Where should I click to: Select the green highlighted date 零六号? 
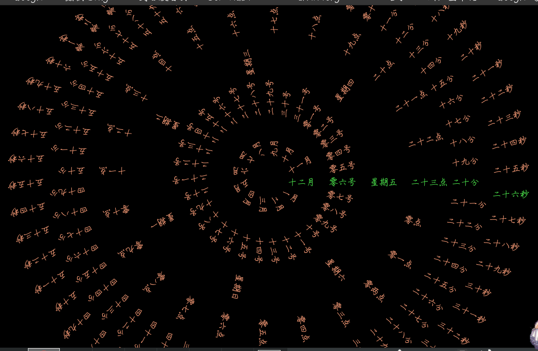[x=342, y=182]
